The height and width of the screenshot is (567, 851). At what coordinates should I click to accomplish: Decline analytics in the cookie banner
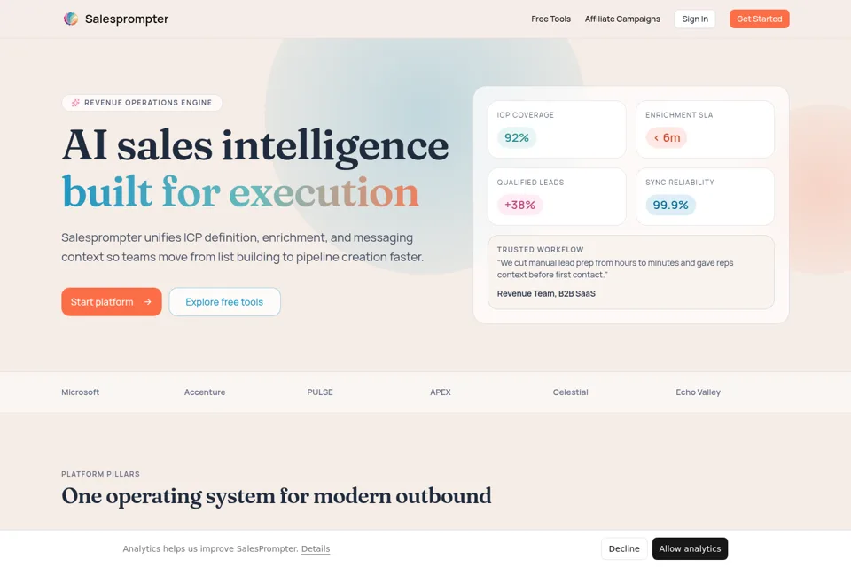click(x=624, y=548)
